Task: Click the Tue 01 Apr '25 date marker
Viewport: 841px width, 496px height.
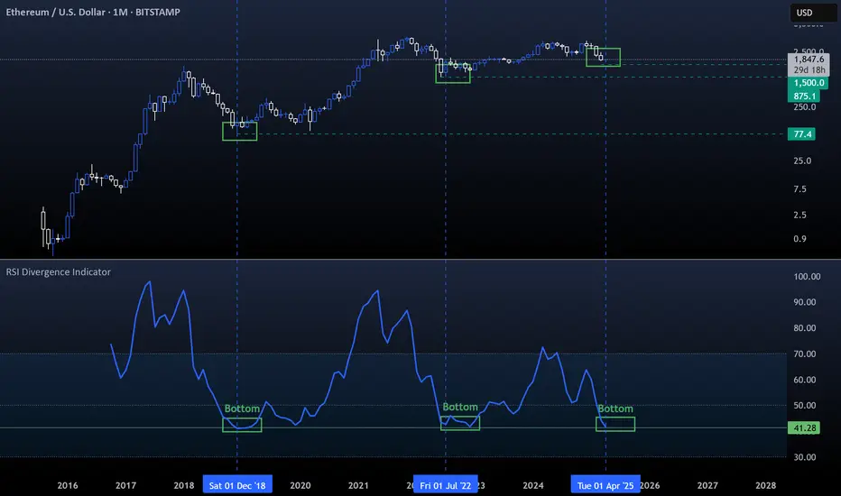Action: pos(605,485)
